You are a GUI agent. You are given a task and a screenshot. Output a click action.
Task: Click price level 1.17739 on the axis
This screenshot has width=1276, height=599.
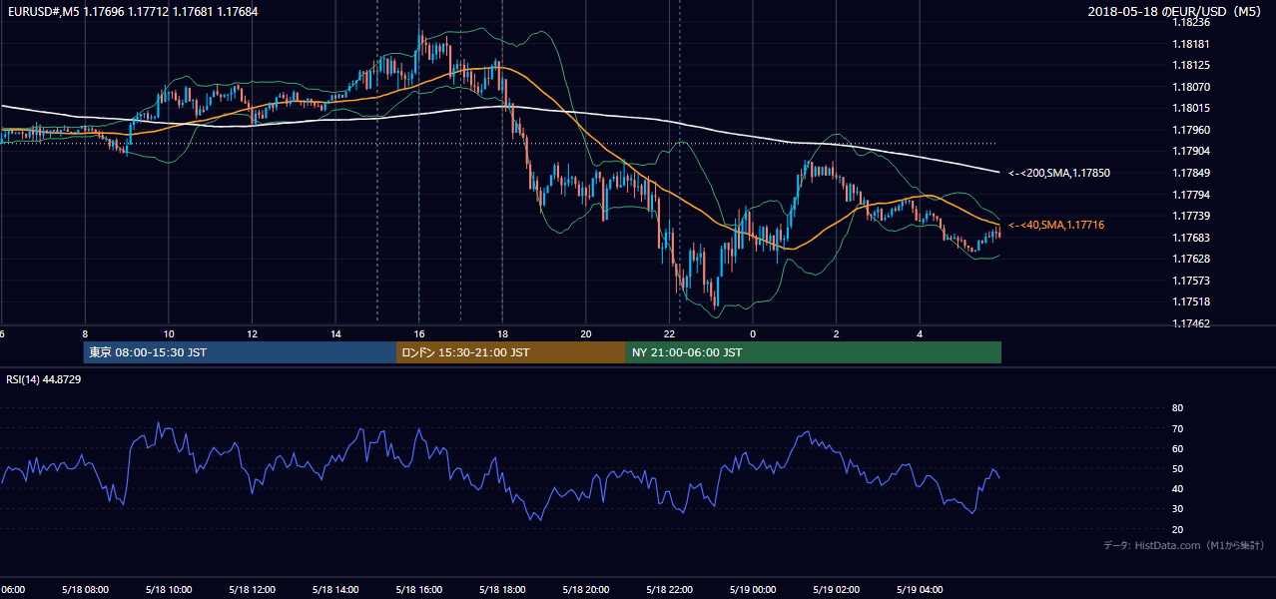1191,216
